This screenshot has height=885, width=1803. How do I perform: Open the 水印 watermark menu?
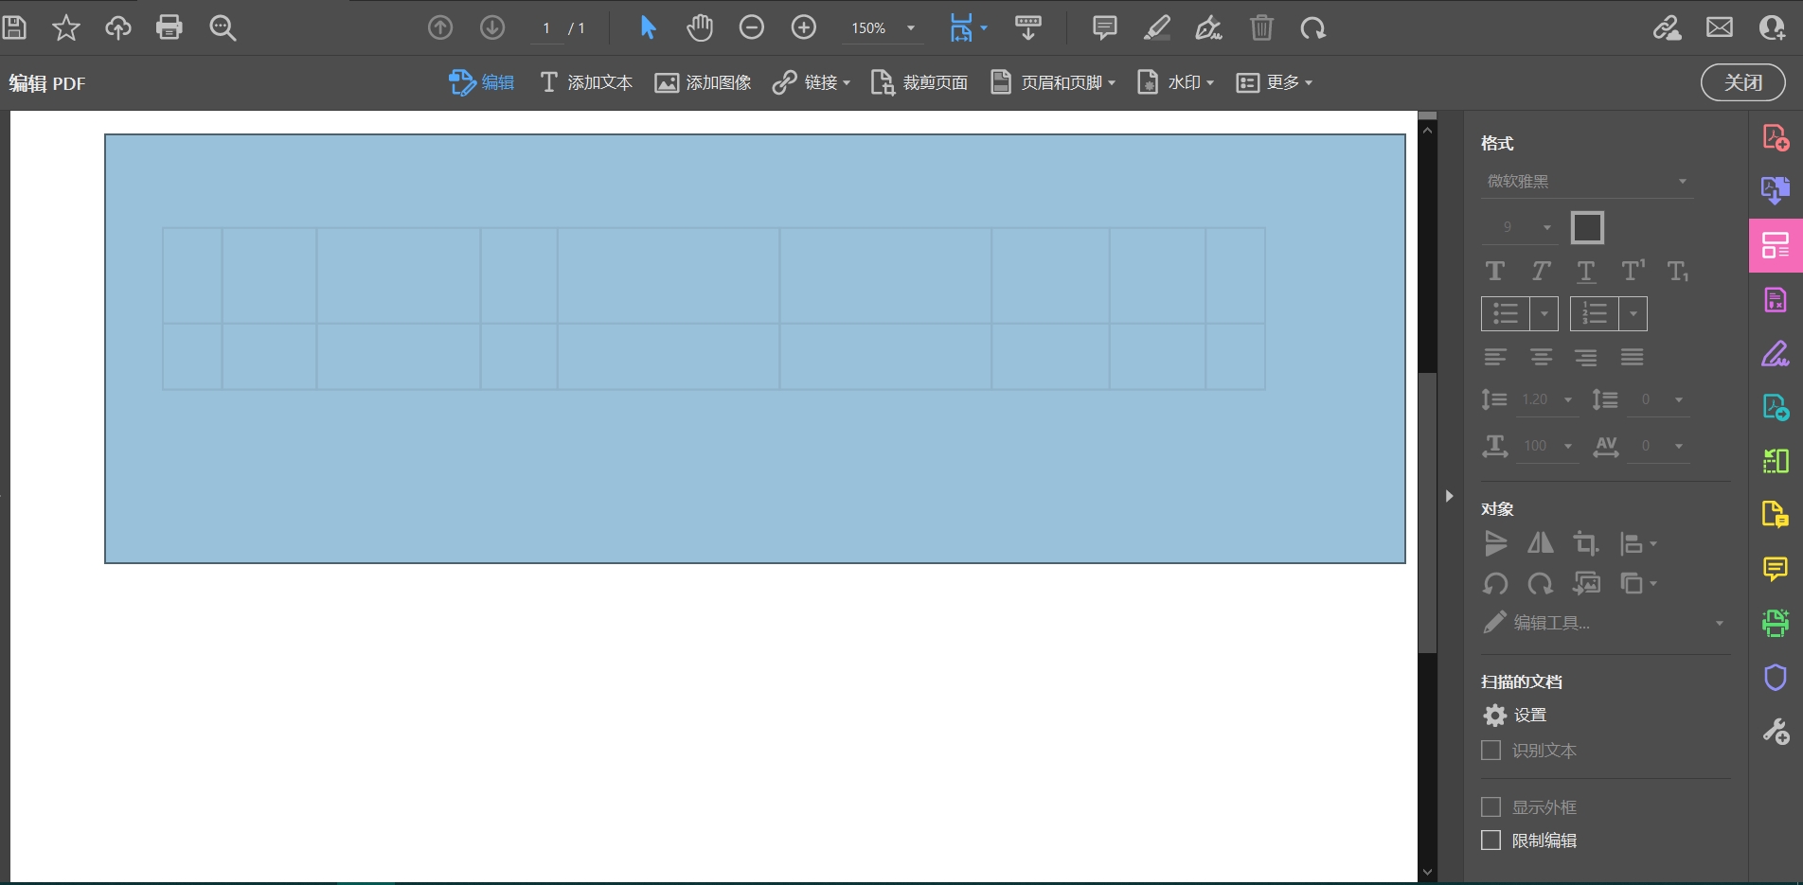pyautogui.click(x=1175, y=82)
